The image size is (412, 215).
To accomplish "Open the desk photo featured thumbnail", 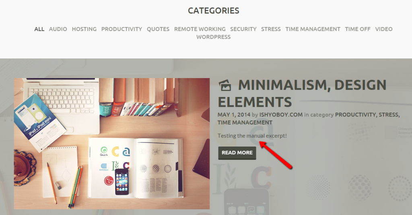I will click(112, 143).
